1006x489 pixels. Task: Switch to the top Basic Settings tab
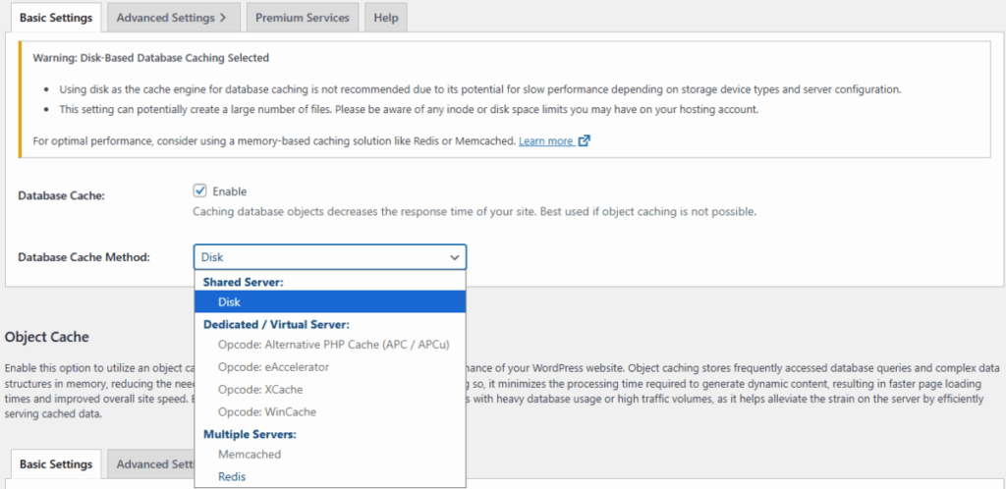click(55, 18)
